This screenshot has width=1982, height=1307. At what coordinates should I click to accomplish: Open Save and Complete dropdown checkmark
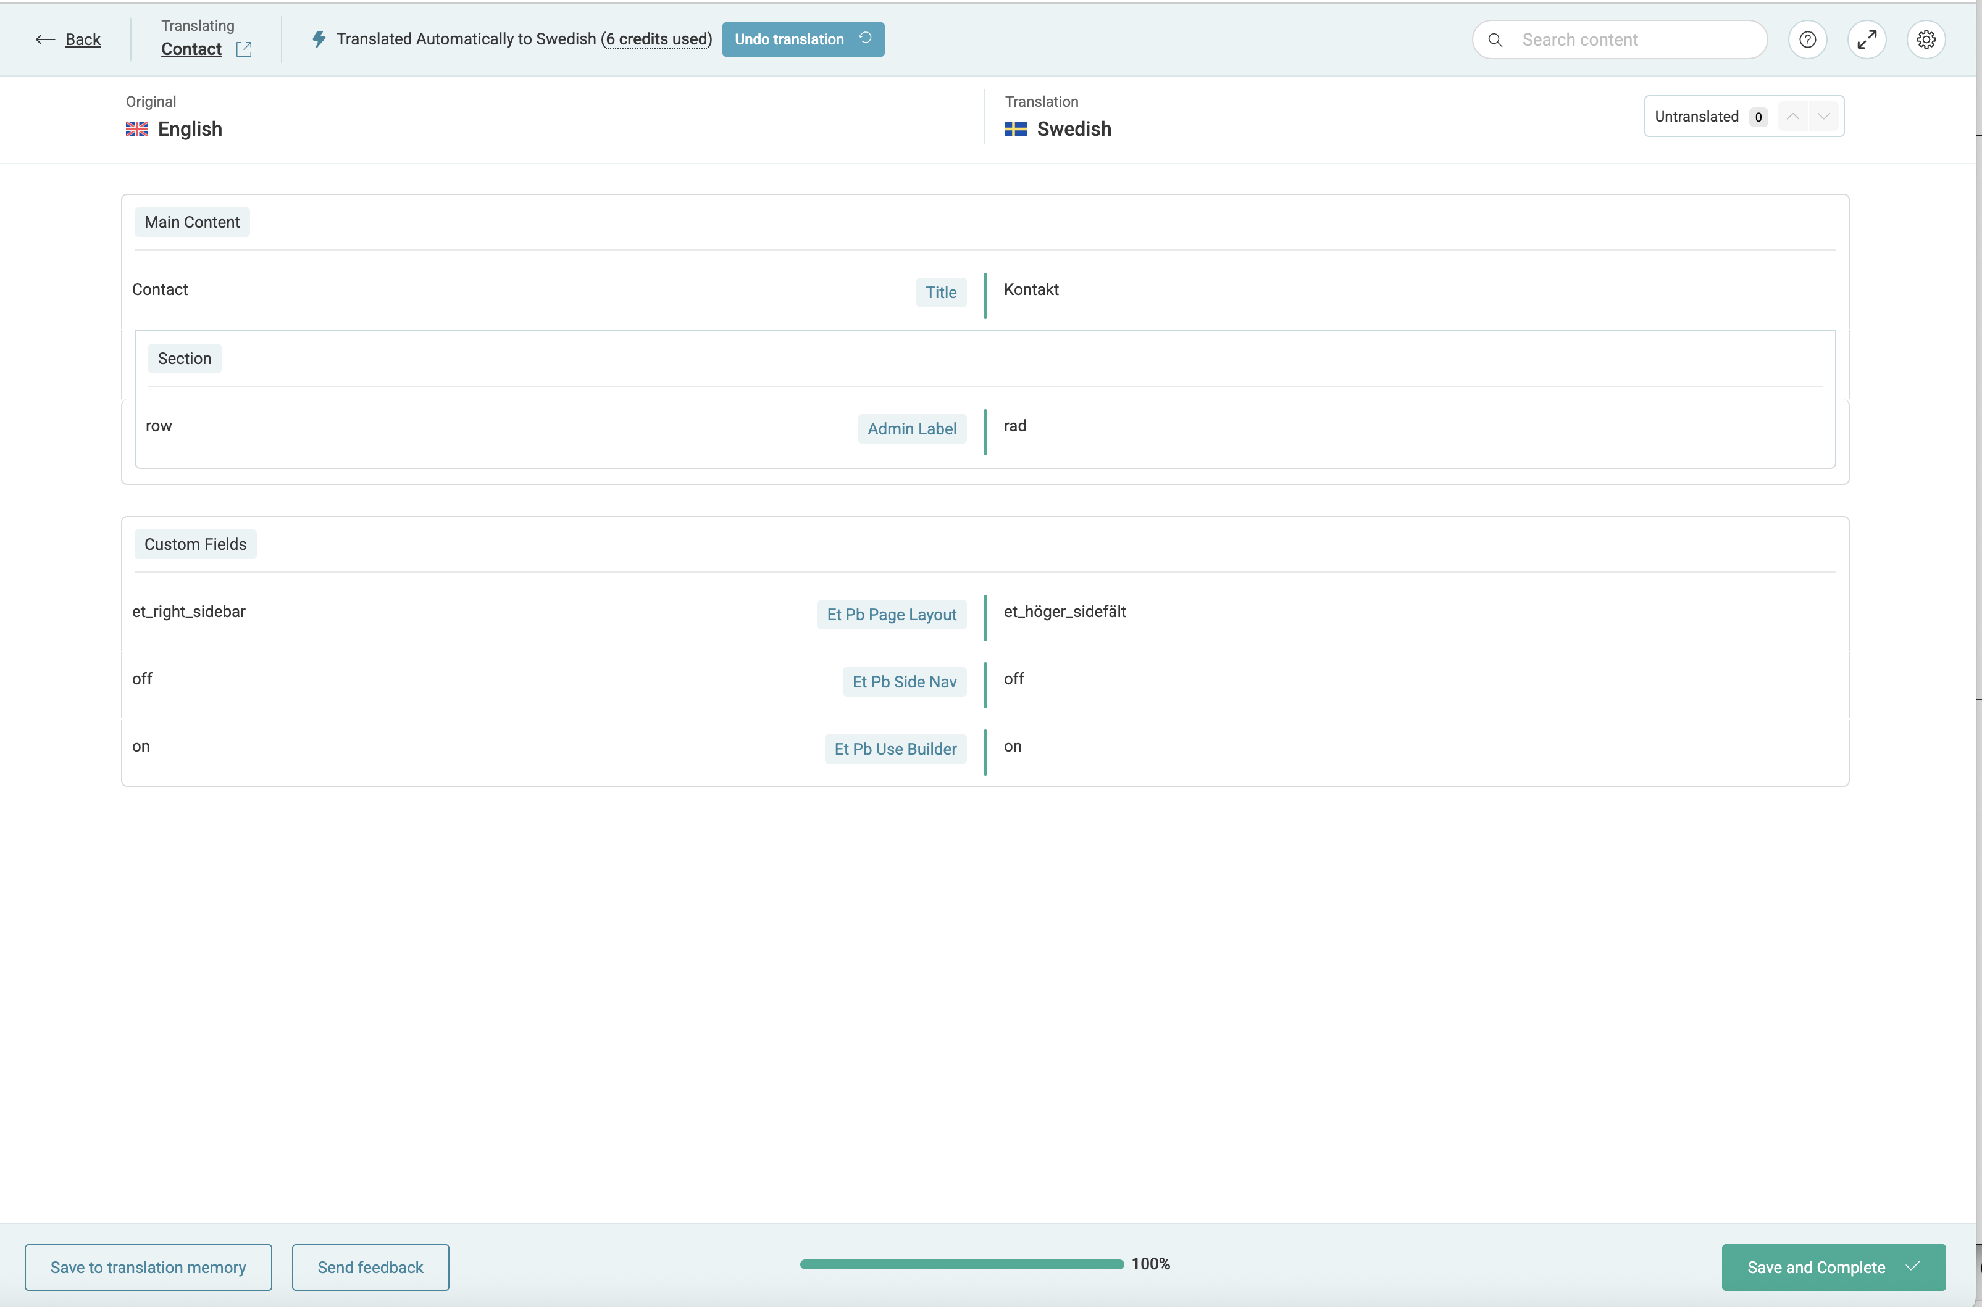coord(1913,1266)
